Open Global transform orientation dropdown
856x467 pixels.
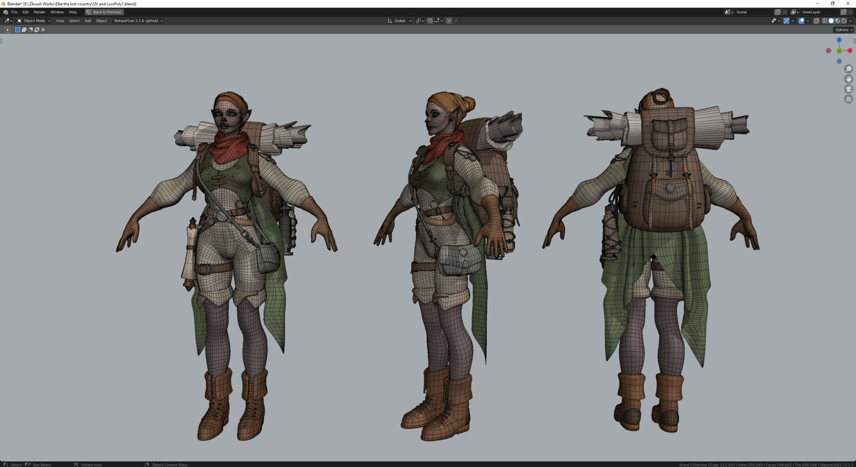click(399, 21)
